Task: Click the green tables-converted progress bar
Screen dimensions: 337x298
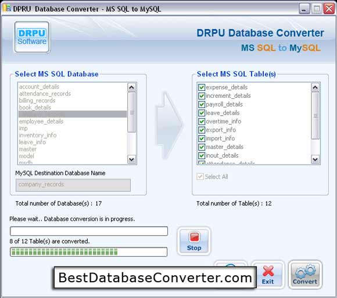Action: pyautogui.click(x=88, y=251)
